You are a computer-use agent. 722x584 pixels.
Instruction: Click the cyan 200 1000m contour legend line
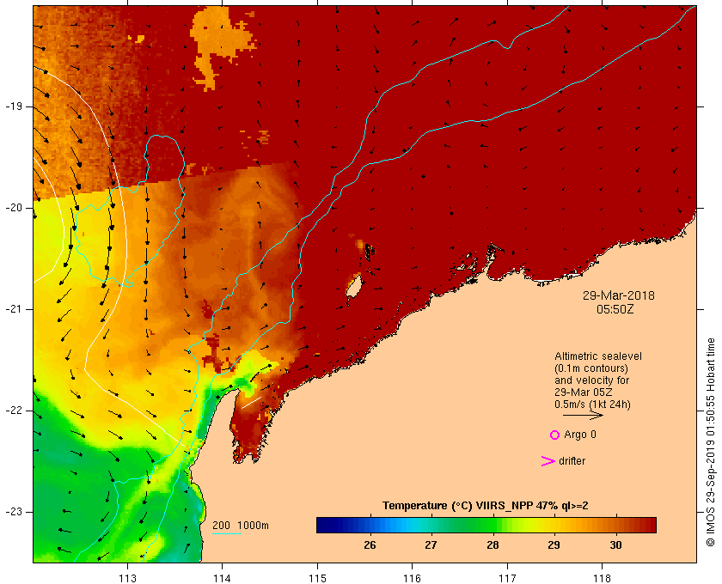pyautogui.click(x=227, y=534)
